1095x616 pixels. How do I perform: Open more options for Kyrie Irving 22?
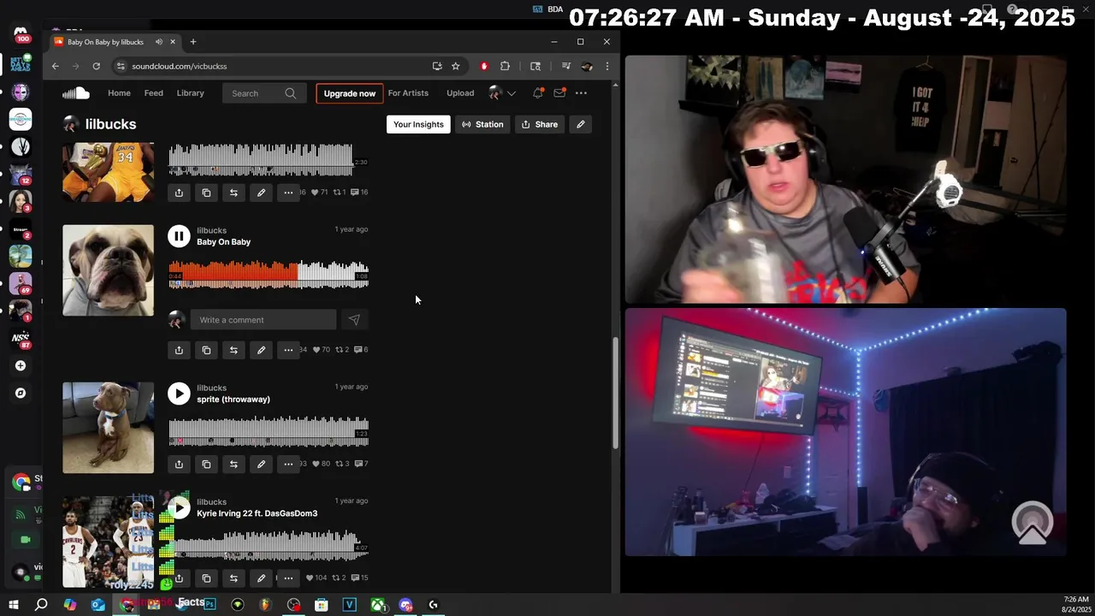click(x=288, y=578)
